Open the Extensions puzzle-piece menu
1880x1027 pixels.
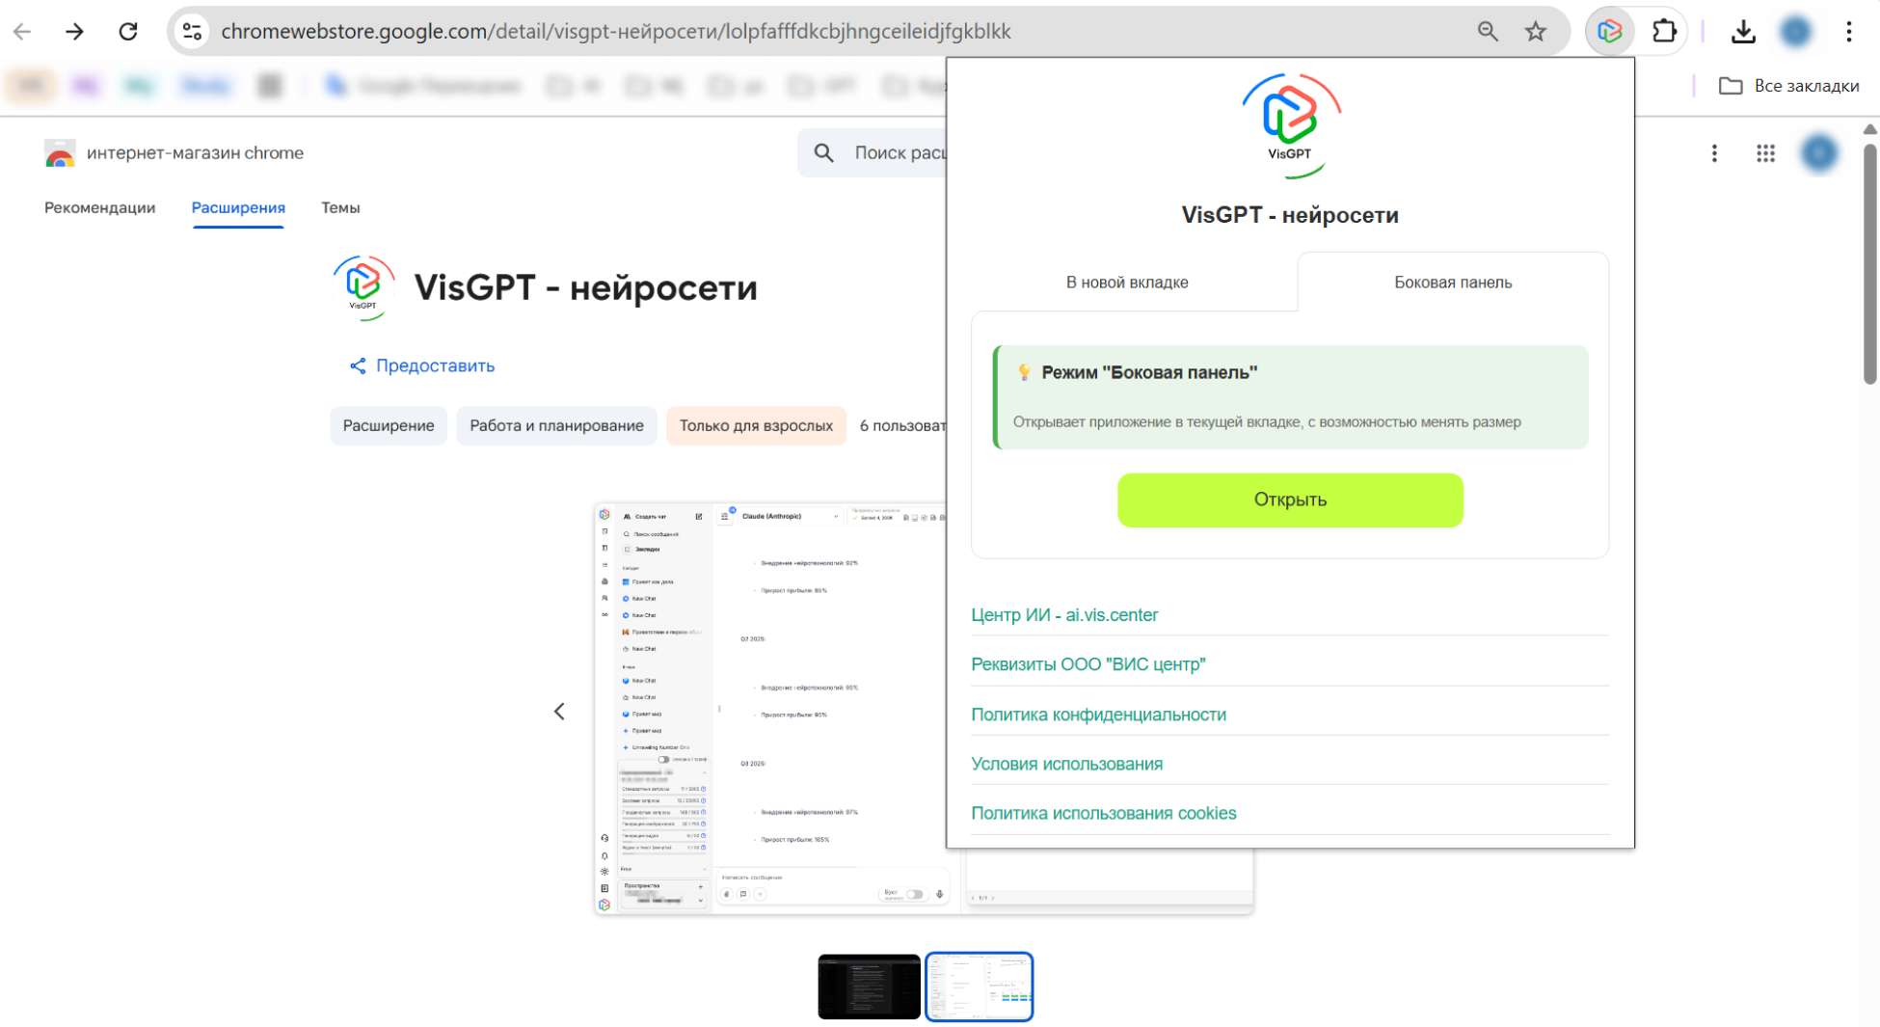pyautogui.click(x=1664, y=32)
